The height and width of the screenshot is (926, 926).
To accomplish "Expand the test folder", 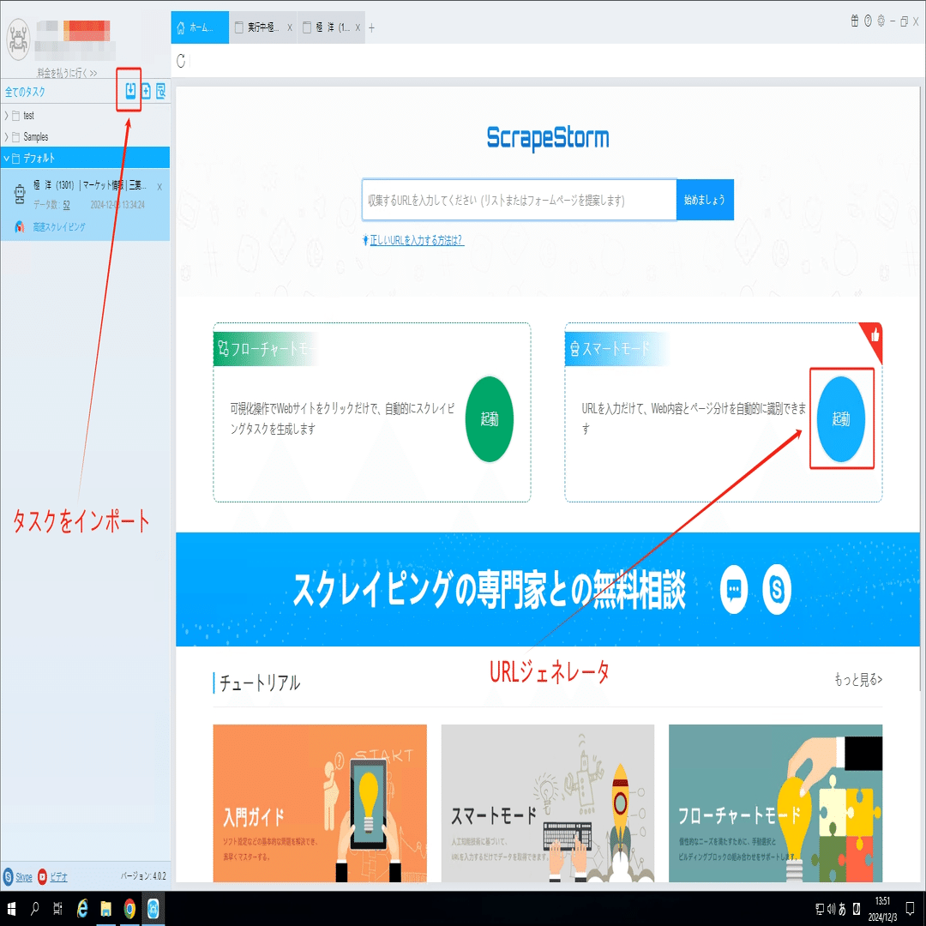I will 7,116.
